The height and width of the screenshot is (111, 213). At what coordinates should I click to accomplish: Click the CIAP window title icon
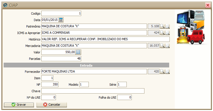click(5, 5)
